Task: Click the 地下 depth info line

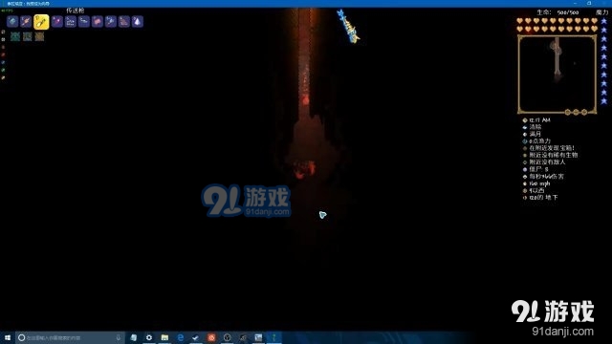Action: [540, 198]
